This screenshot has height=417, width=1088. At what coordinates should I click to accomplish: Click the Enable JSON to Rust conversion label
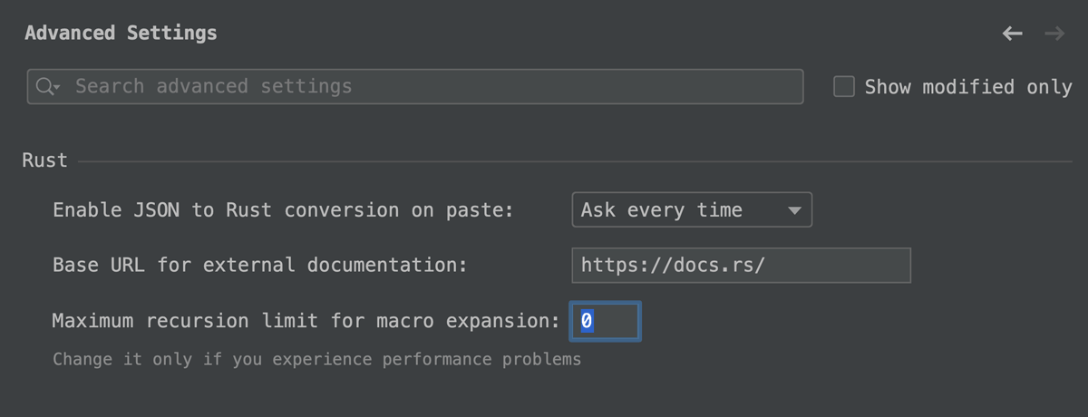[x=283, y=210]
